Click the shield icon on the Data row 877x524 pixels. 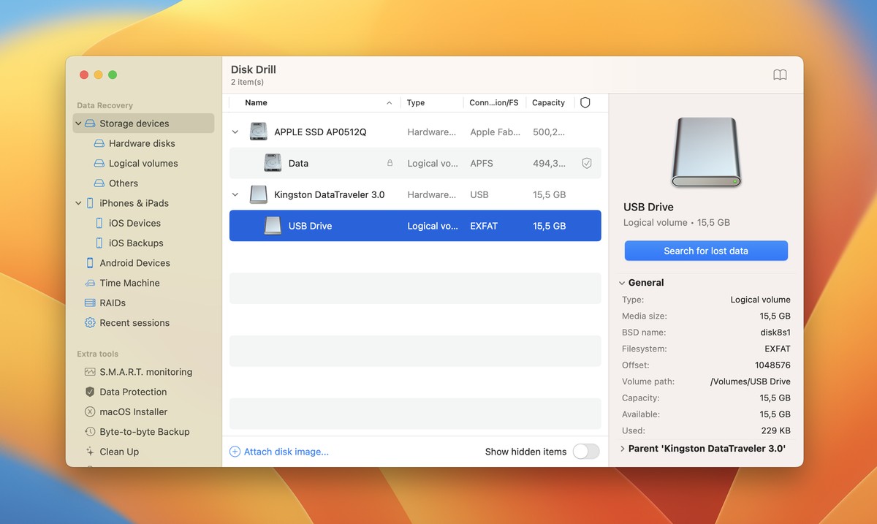coord(586,164)
